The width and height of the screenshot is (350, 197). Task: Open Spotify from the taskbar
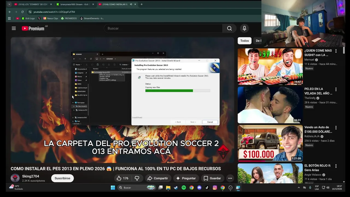click(184, 188)
